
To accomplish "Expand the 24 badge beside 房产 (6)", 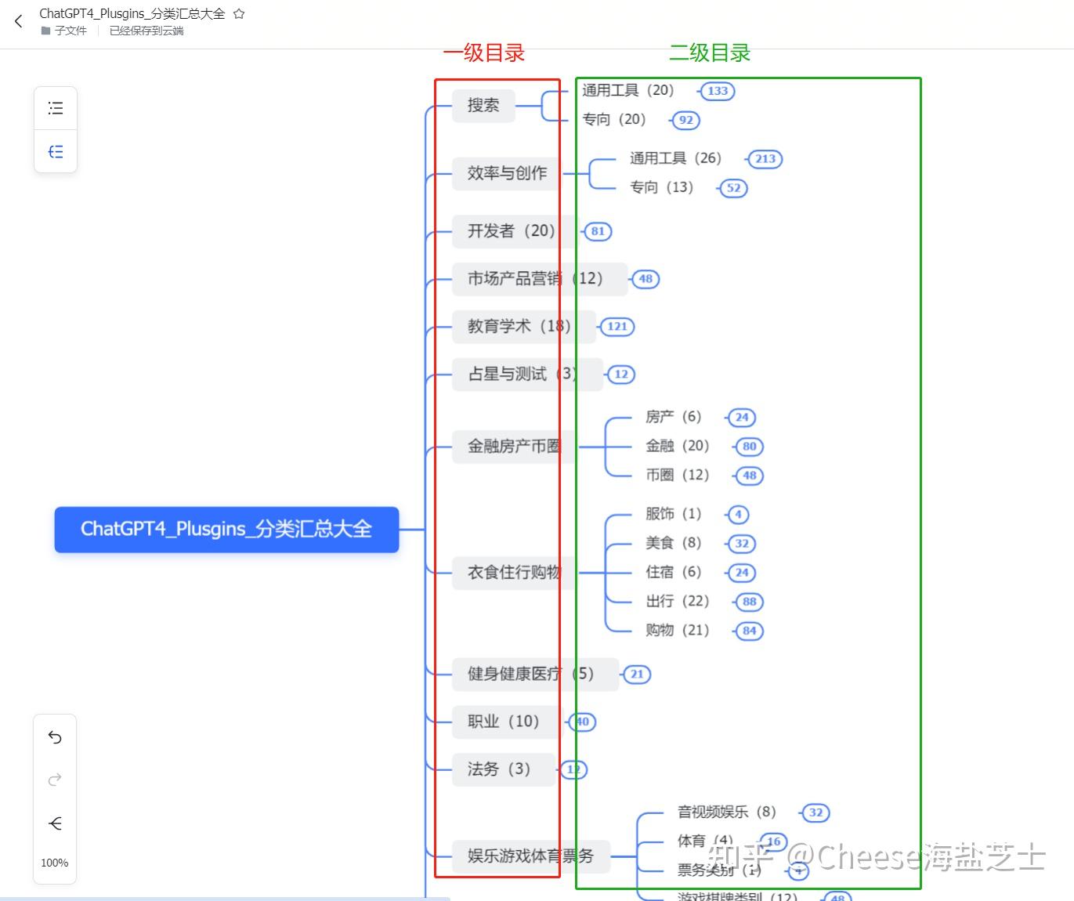I will tap(742, 418).
